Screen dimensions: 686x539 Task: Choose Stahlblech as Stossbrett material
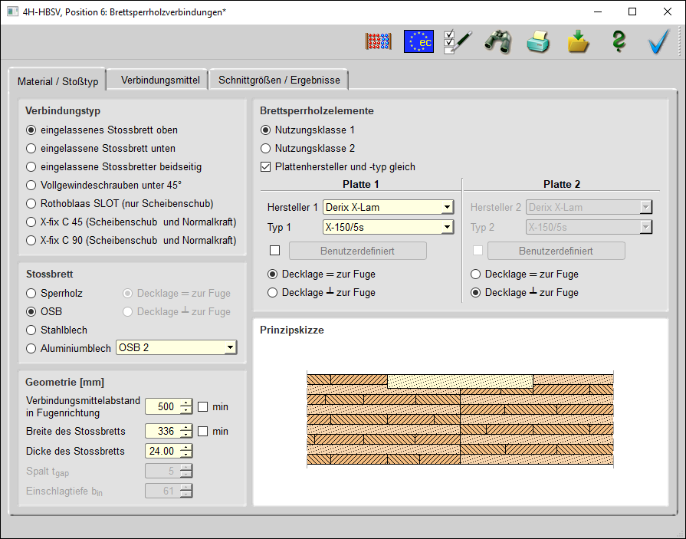coord(31,330)
